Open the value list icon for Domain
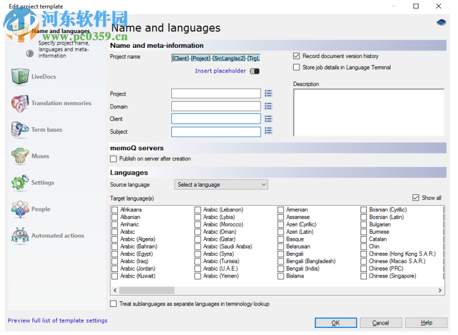Screen dimensions: 458x335 (268, 106)
